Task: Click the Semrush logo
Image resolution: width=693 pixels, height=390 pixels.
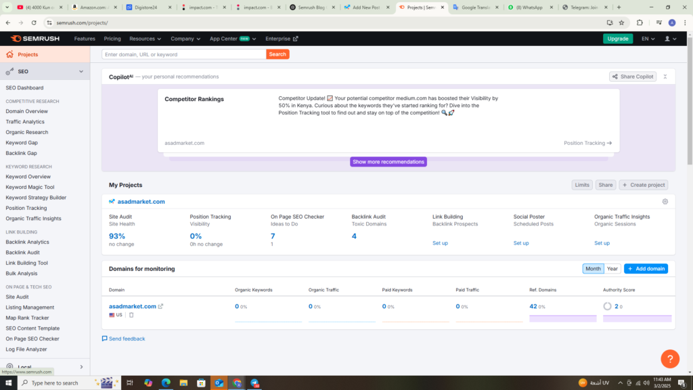Action: click(x=35, y=39)
